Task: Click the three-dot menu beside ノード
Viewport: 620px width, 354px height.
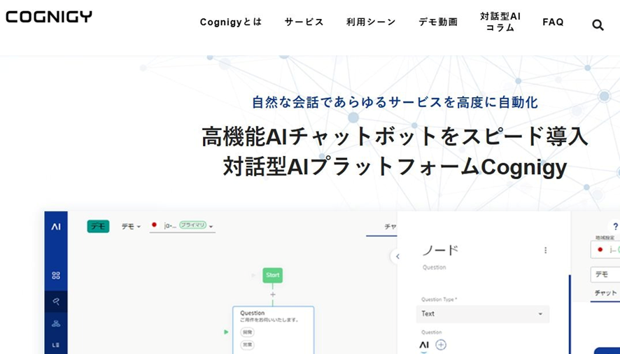Action: pyautogui.click(x=546, y=250)
